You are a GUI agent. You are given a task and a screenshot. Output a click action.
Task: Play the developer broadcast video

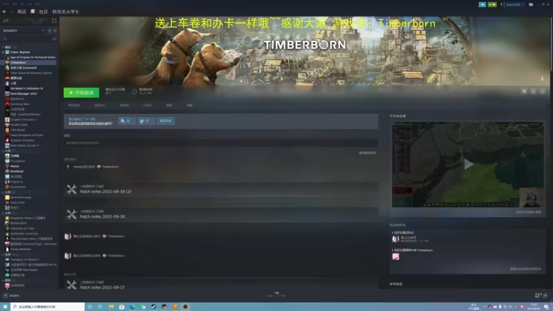click(468, 164)
